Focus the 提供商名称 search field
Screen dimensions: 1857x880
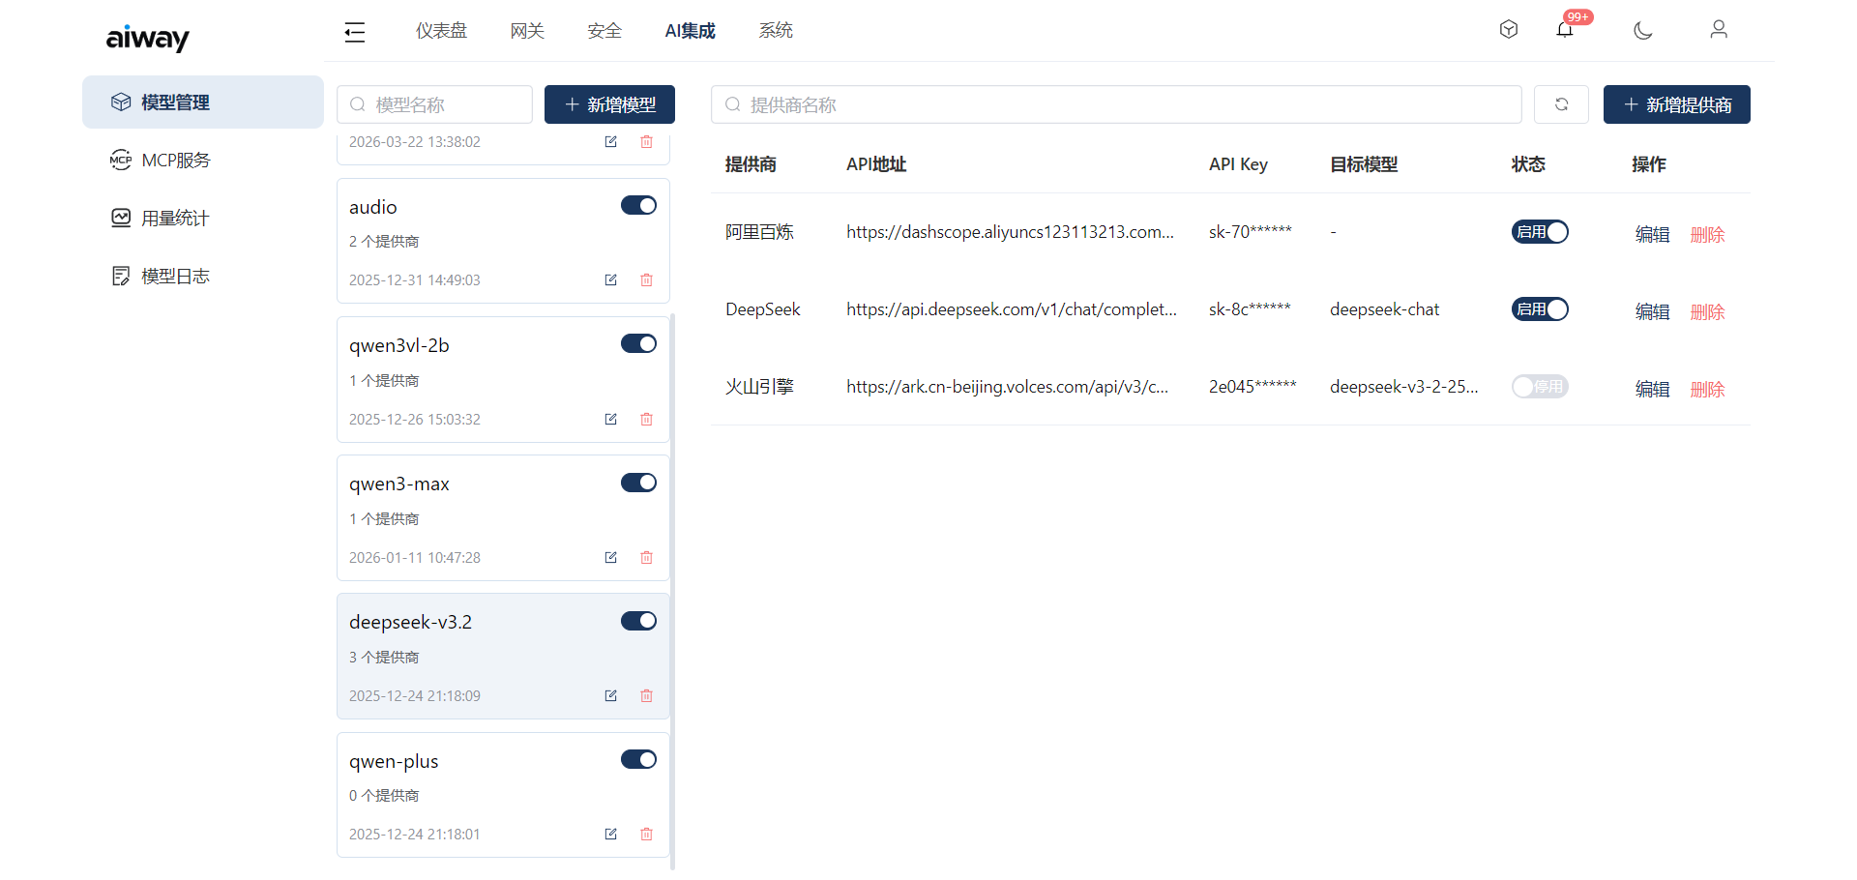tap(1116, 104)
